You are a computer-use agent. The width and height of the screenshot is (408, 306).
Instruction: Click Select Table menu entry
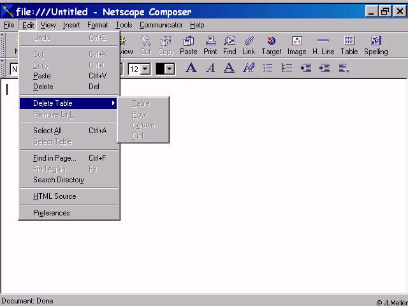pyautogui.click(x=69, y=142)
